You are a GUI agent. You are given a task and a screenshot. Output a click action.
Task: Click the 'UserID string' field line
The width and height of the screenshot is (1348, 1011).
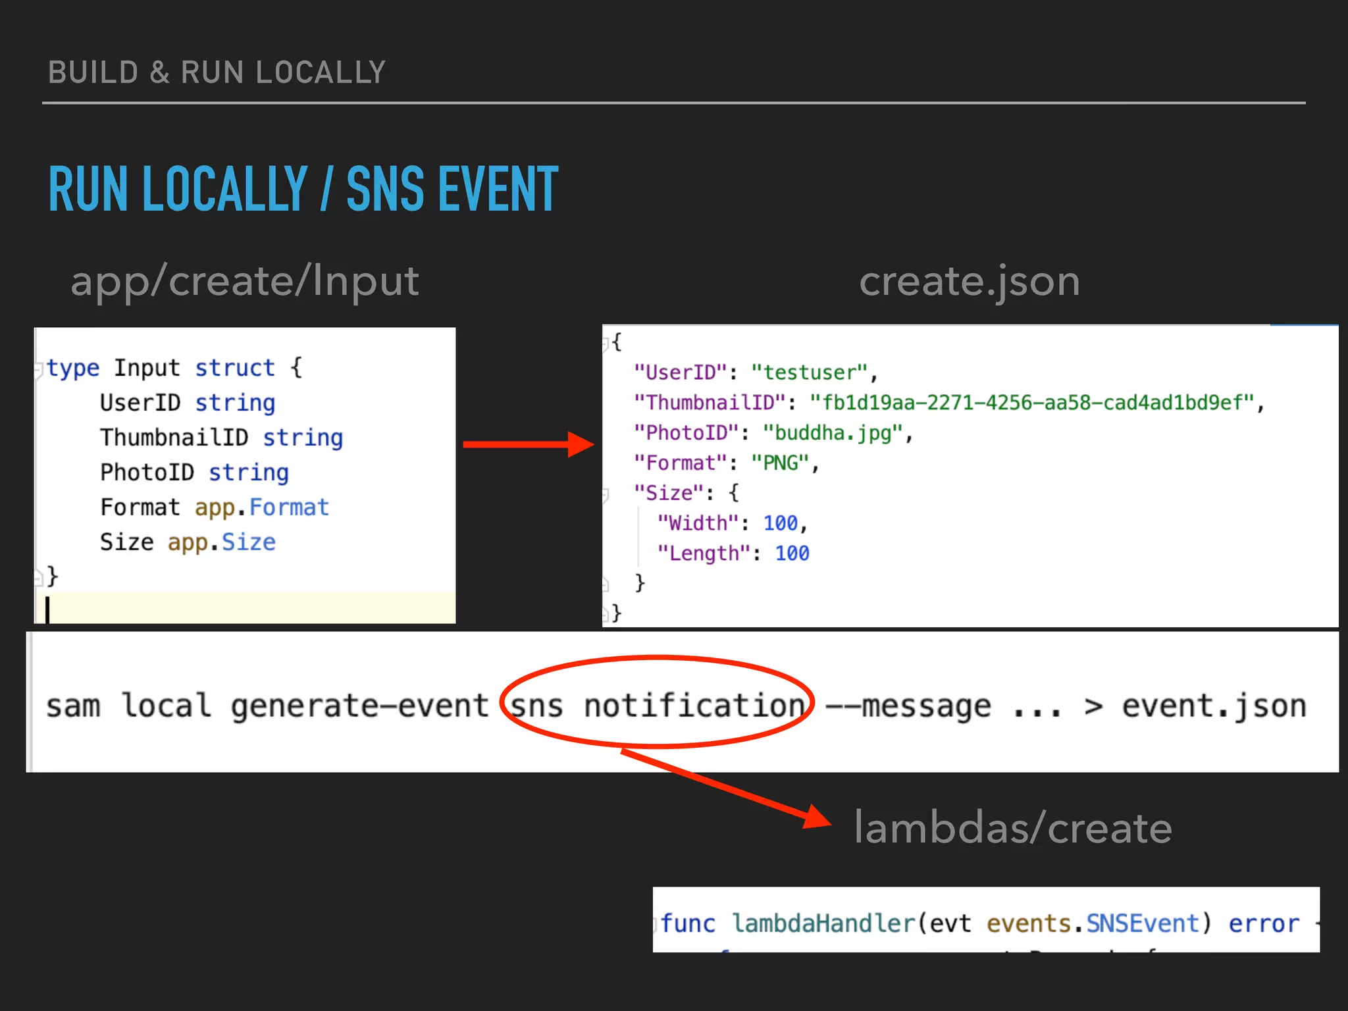pyautogui.click(x=188, y=402)
